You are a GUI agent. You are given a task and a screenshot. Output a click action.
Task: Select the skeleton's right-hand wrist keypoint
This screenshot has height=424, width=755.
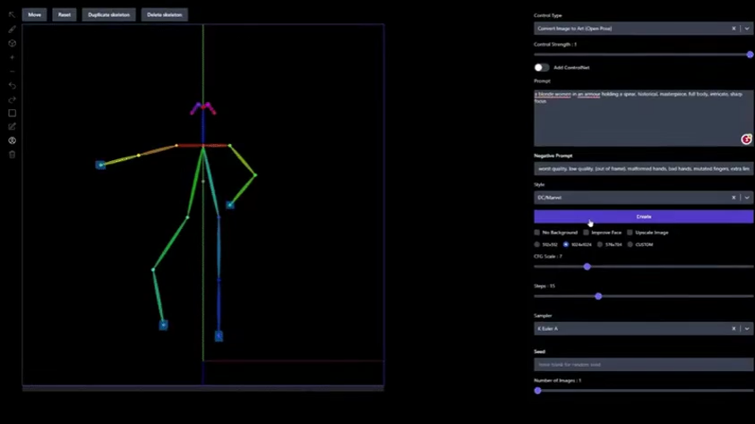pyautogui.click(x=100, y=165)
